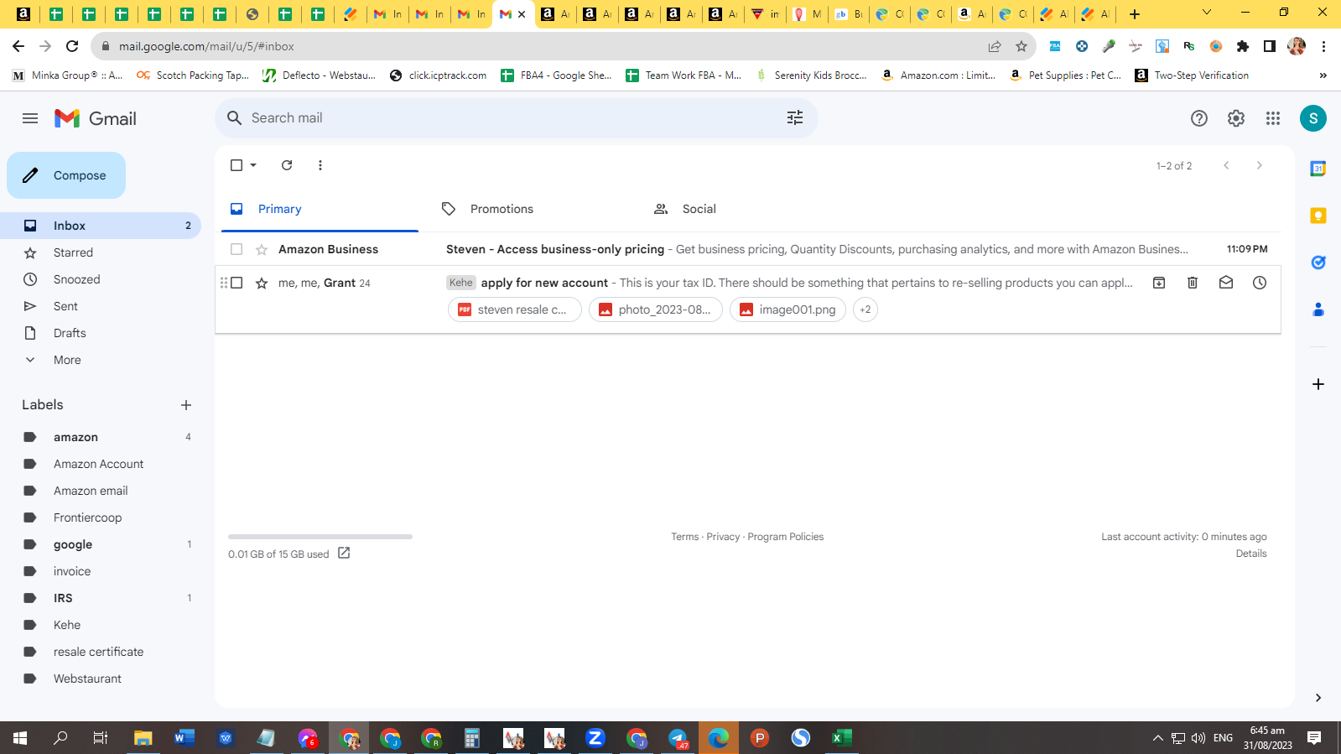Open Google Keep side panel icon

point(1318,216)
